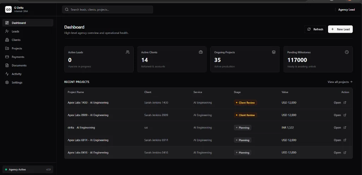Click the Activity pulse icon in sidebar
The height and width of the screenshot is (175, 362).
tap(7, 74)
